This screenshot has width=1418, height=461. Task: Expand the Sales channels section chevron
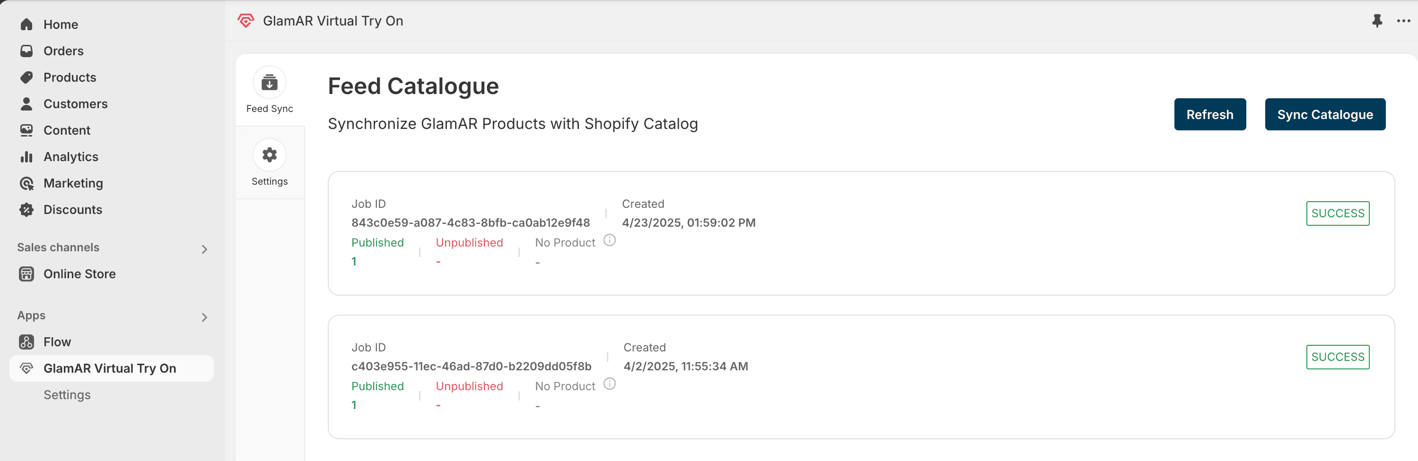tap(204, 249)
